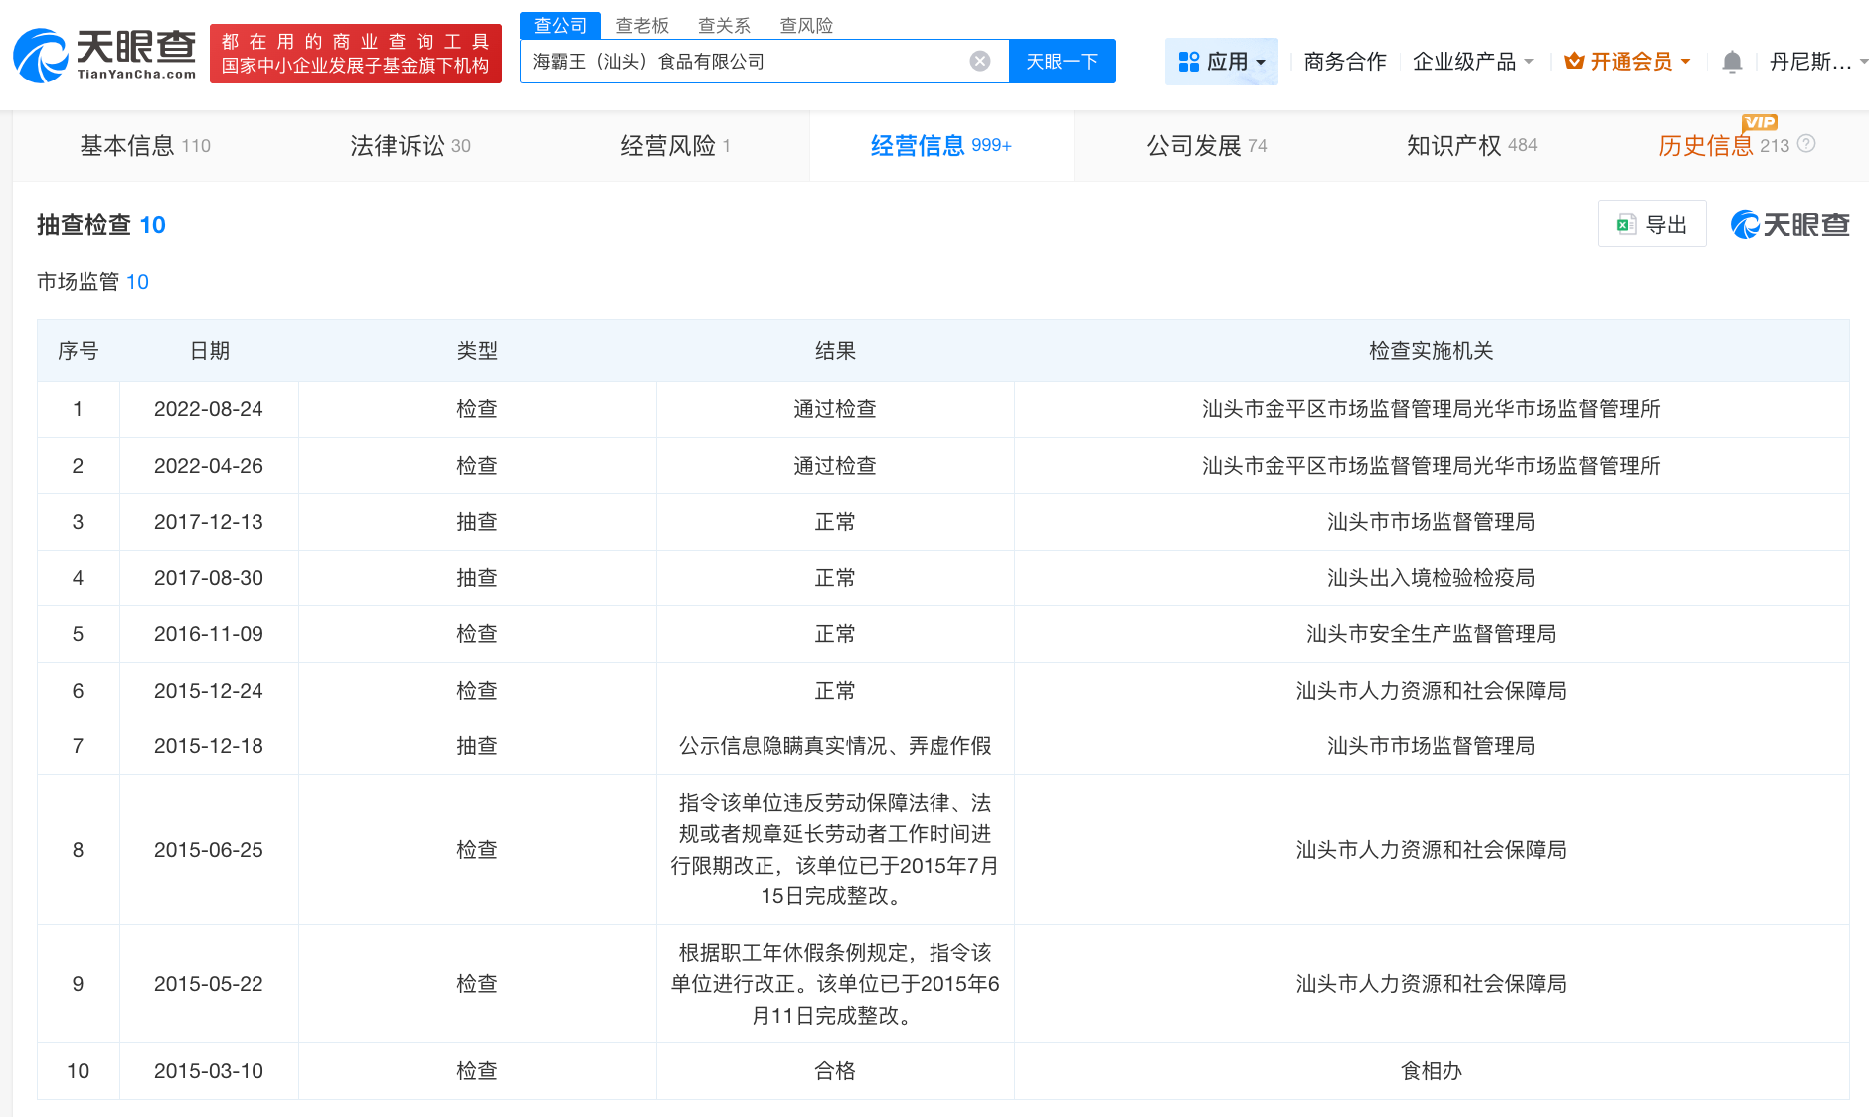Viewport: 1869px width, 1117px height.
Task: Click 抽查 type in the 2017-08-30 row
Action: pos(477,578)
